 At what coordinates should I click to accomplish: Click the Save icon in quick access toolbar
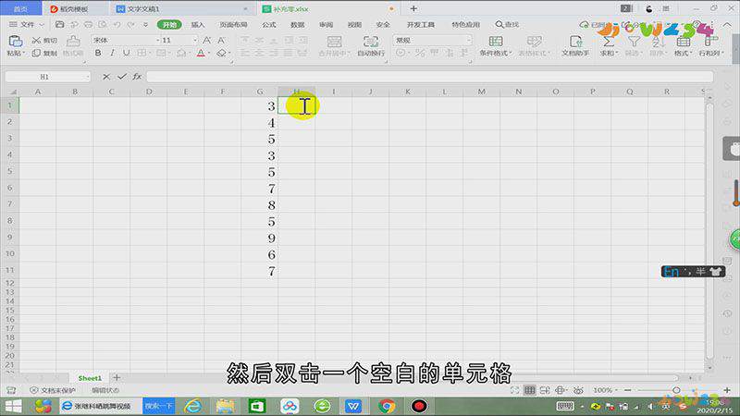[59, 25]
